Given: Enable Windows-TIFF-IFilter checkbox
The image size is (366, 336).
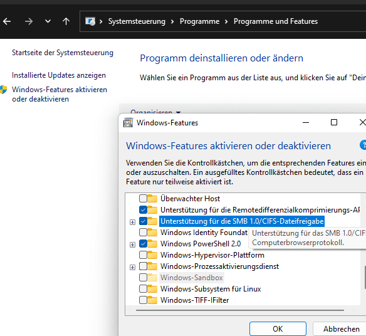Looking at the screenshot, I should [143, 300].
